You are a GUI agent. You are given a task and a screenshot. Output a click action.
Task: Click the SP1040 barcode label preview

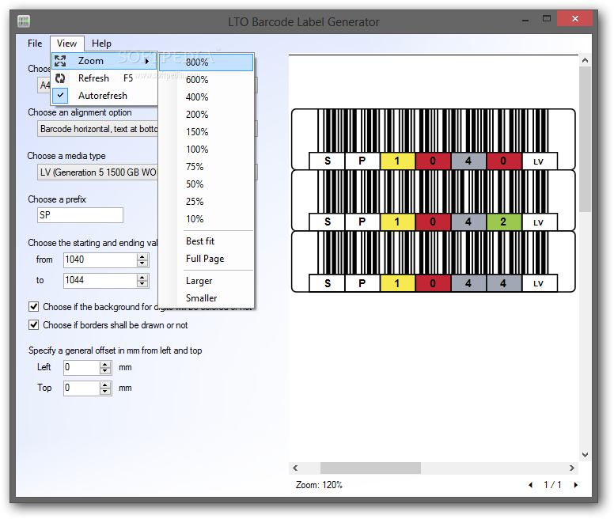(x=434, y=139)
